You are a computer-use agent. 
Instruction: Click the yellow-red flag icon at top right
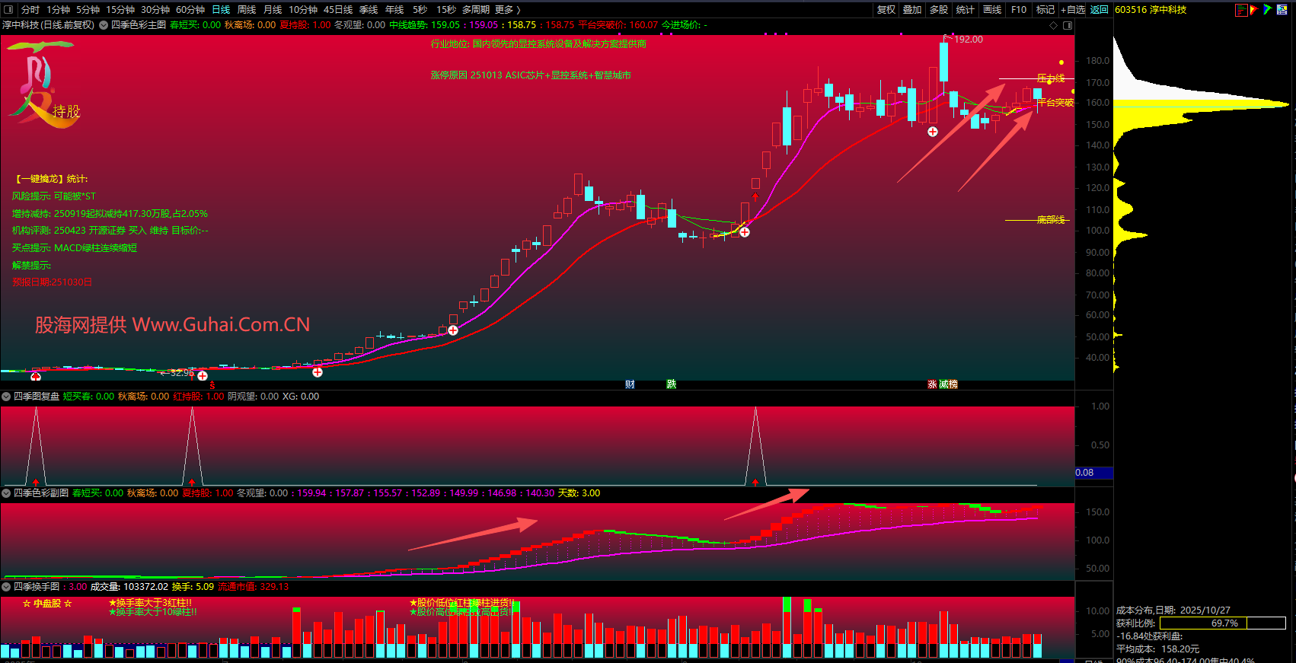coord(1254,10)
